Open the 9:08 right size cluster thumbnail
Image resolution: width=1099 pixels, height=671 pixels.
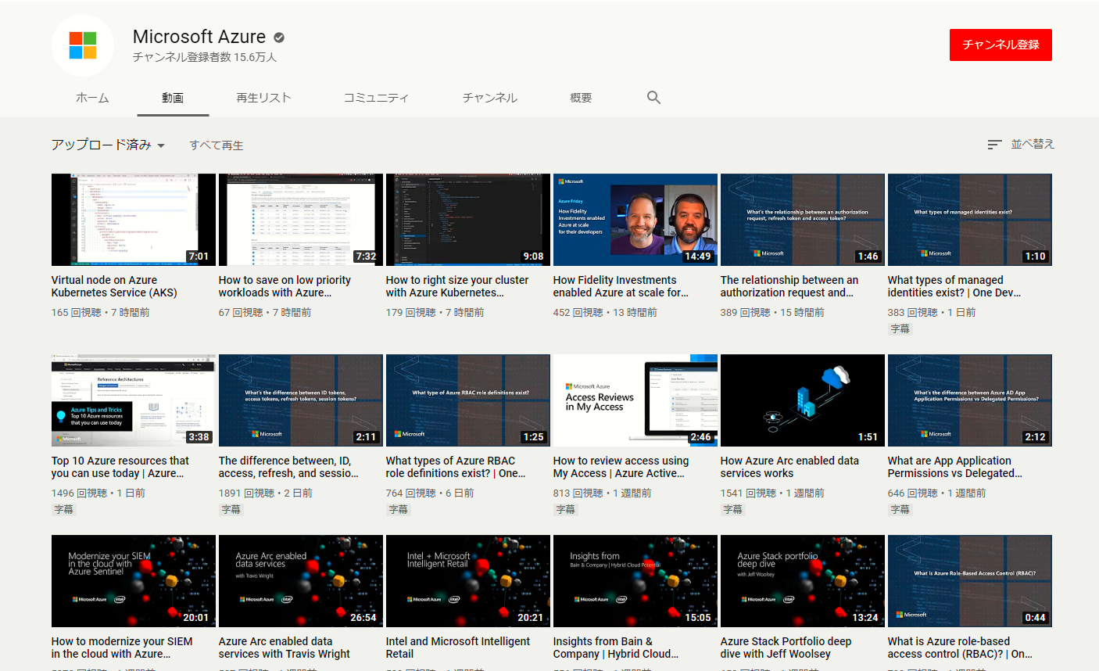pos(468,220)
